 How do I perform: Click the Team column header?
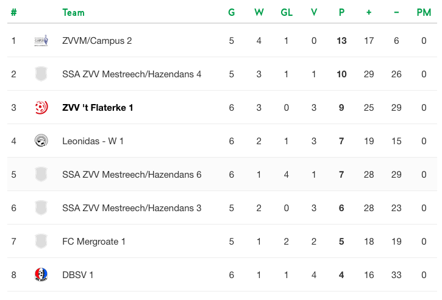click(73, 13)
